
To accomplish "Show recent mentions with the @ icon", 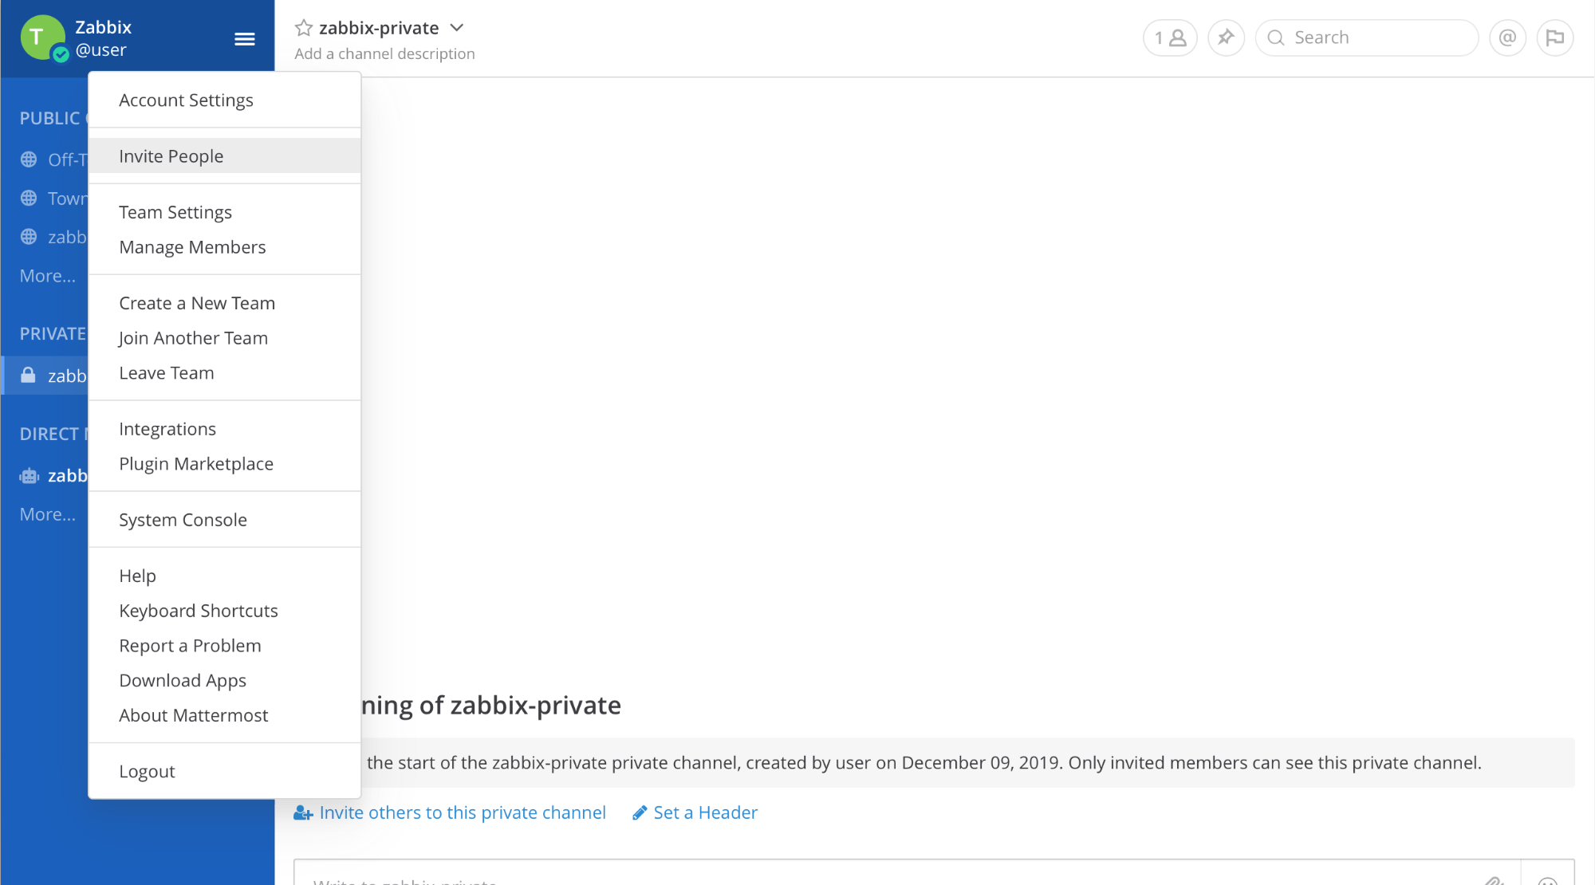I will pyautogui.click(x=1507, y=37).
